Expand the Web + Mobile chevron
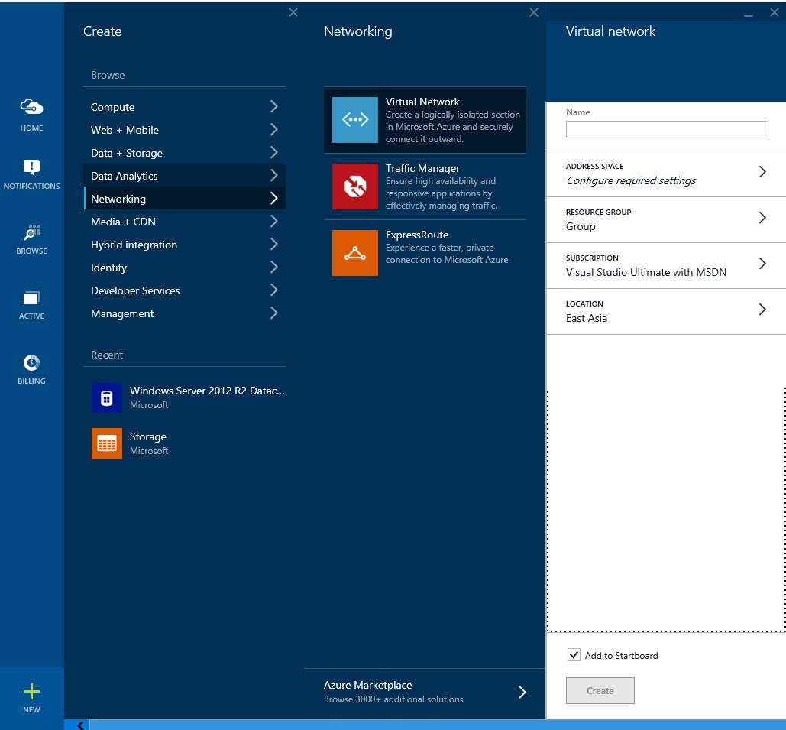This screenshot has width=786, height=730. tap(273, 129)
